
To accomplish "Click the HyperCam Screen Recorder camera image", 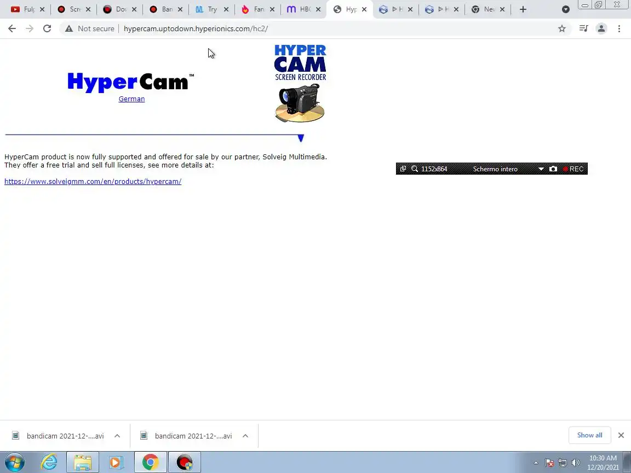I will 300,84.
